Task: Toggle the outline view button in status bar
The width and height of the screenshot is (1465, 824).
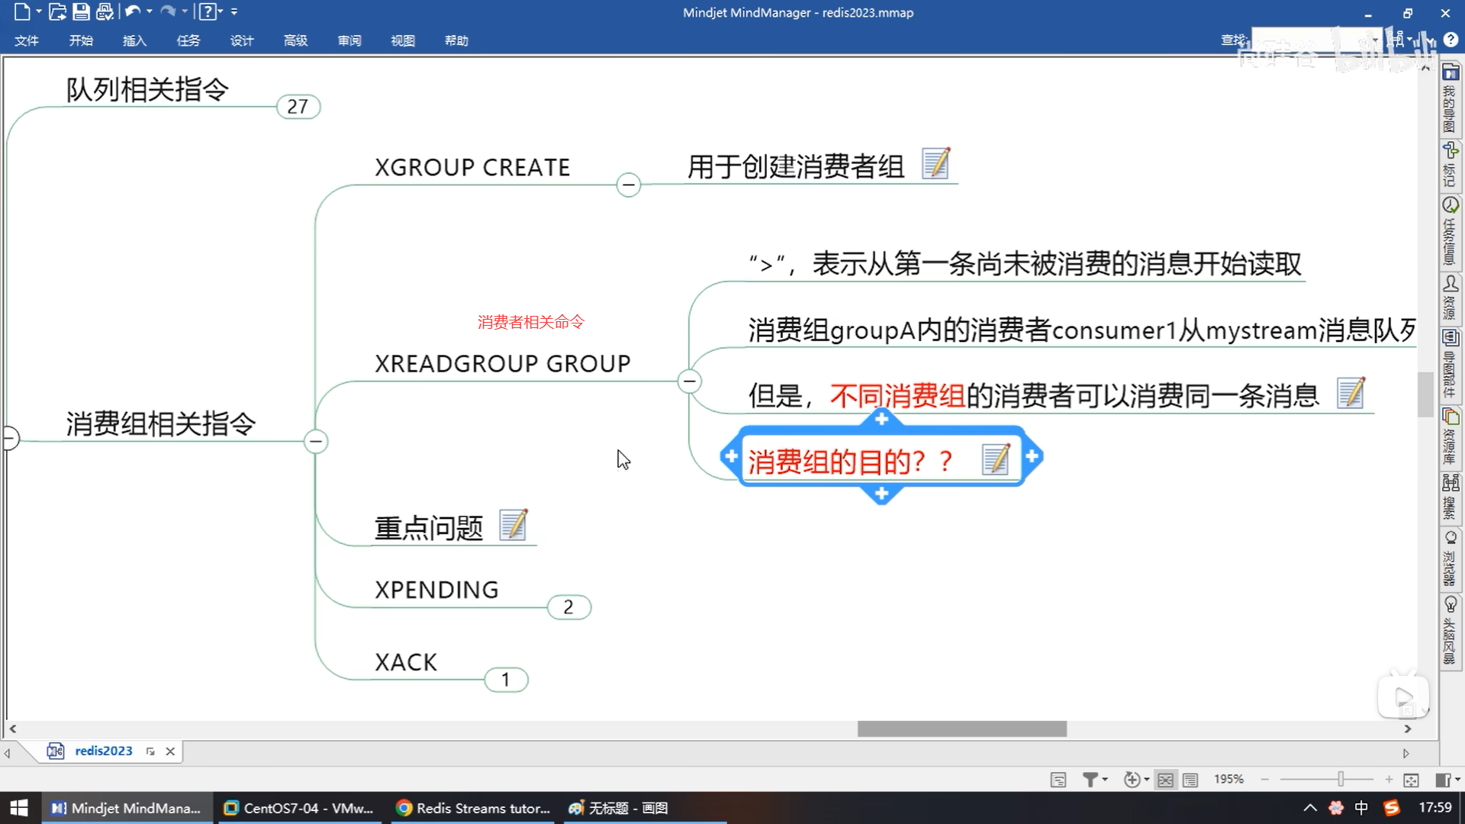Action: 1190,779
